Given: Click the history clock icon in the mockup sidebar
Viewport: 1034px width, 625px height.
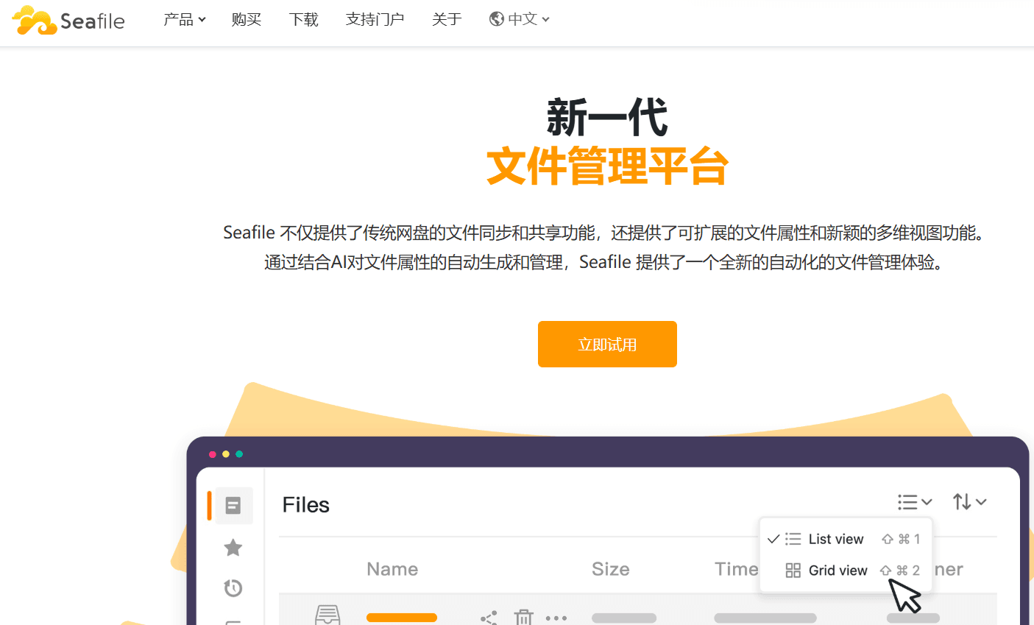Looking at the screenshot, I should coord(233,588).
